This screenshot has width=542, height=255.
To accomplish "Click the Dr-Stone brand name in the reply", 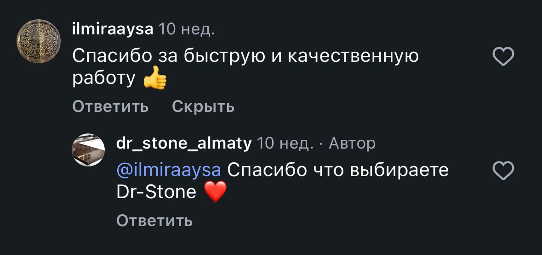I will [x=156, y=192].
